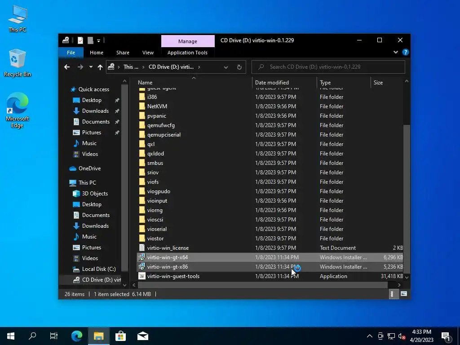Show hidden system tray icons

(x=370, y=336)
